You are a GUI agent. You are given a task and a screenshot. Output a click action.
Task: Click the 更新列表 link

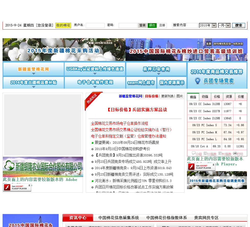tap(167, 96)
